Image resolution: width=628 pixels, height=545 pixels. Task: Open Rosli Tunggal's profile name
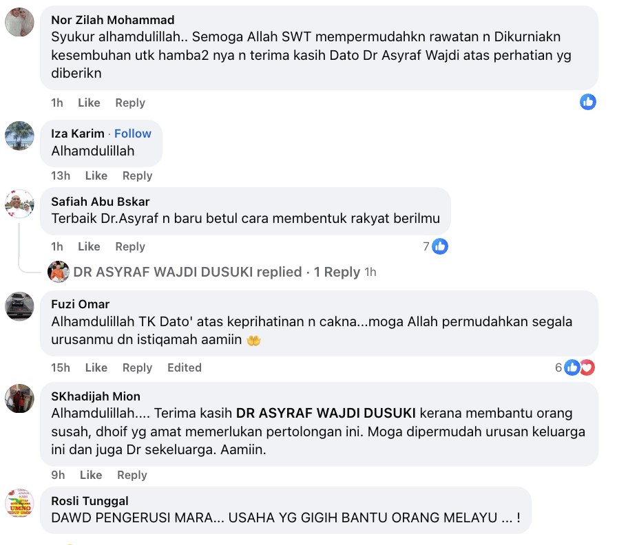(90, 501)
